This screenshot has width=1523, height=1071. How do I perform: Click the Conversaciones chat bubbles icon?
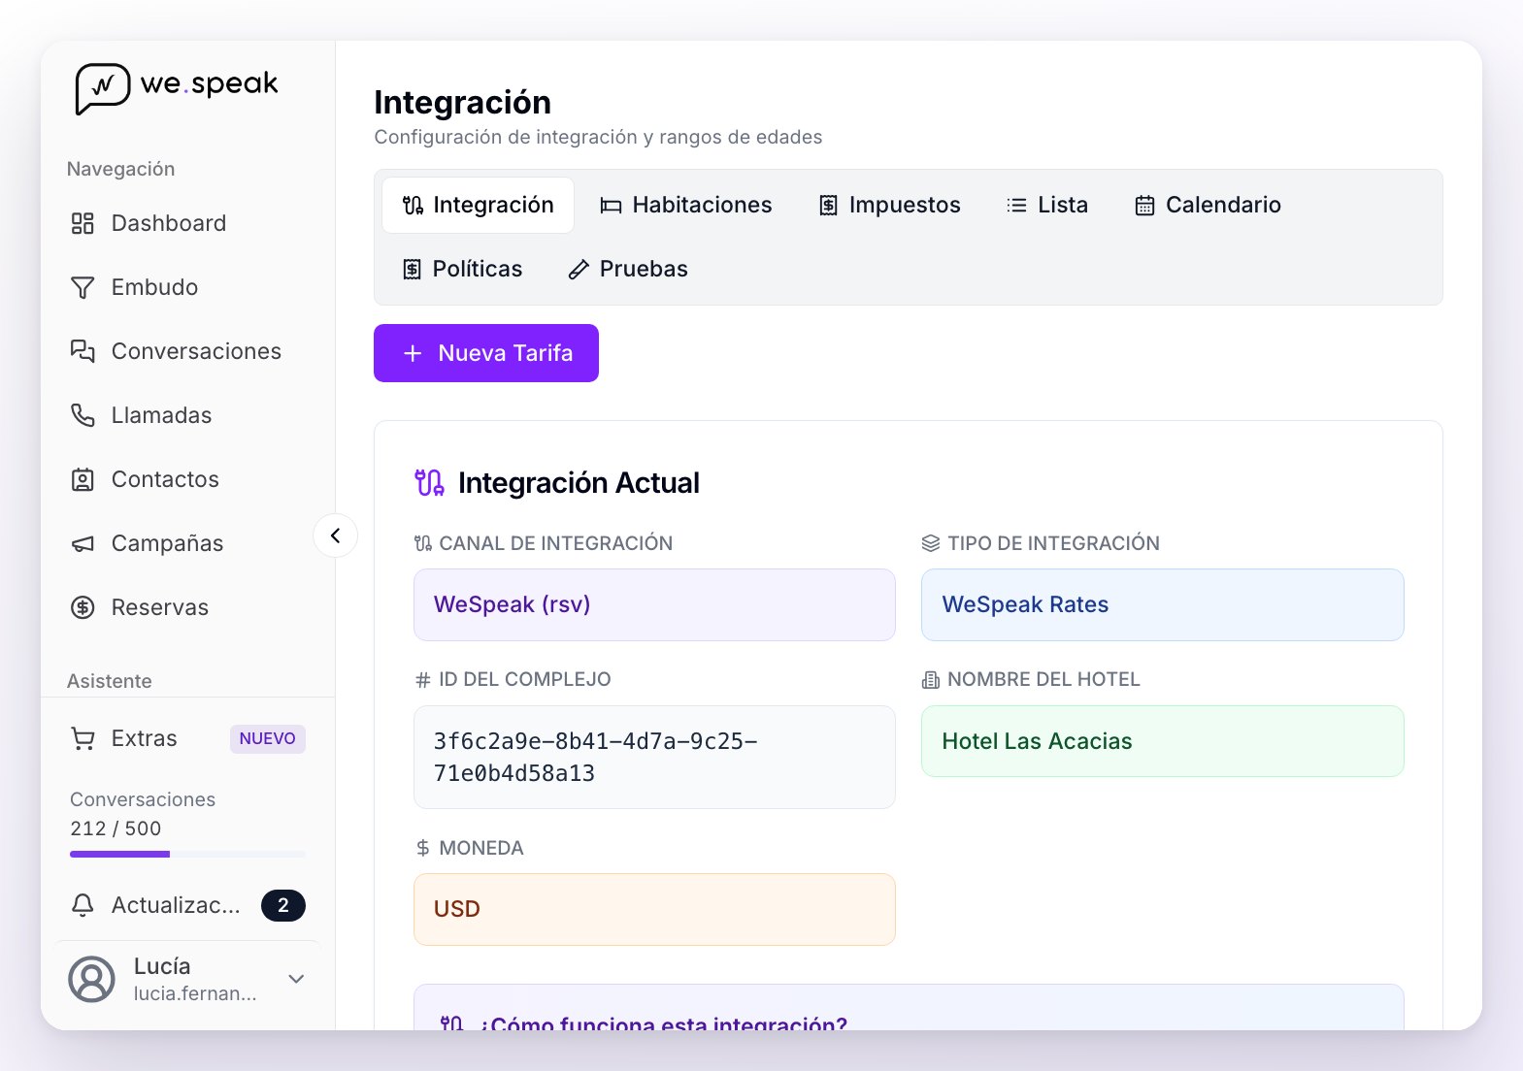click(83, 351)
